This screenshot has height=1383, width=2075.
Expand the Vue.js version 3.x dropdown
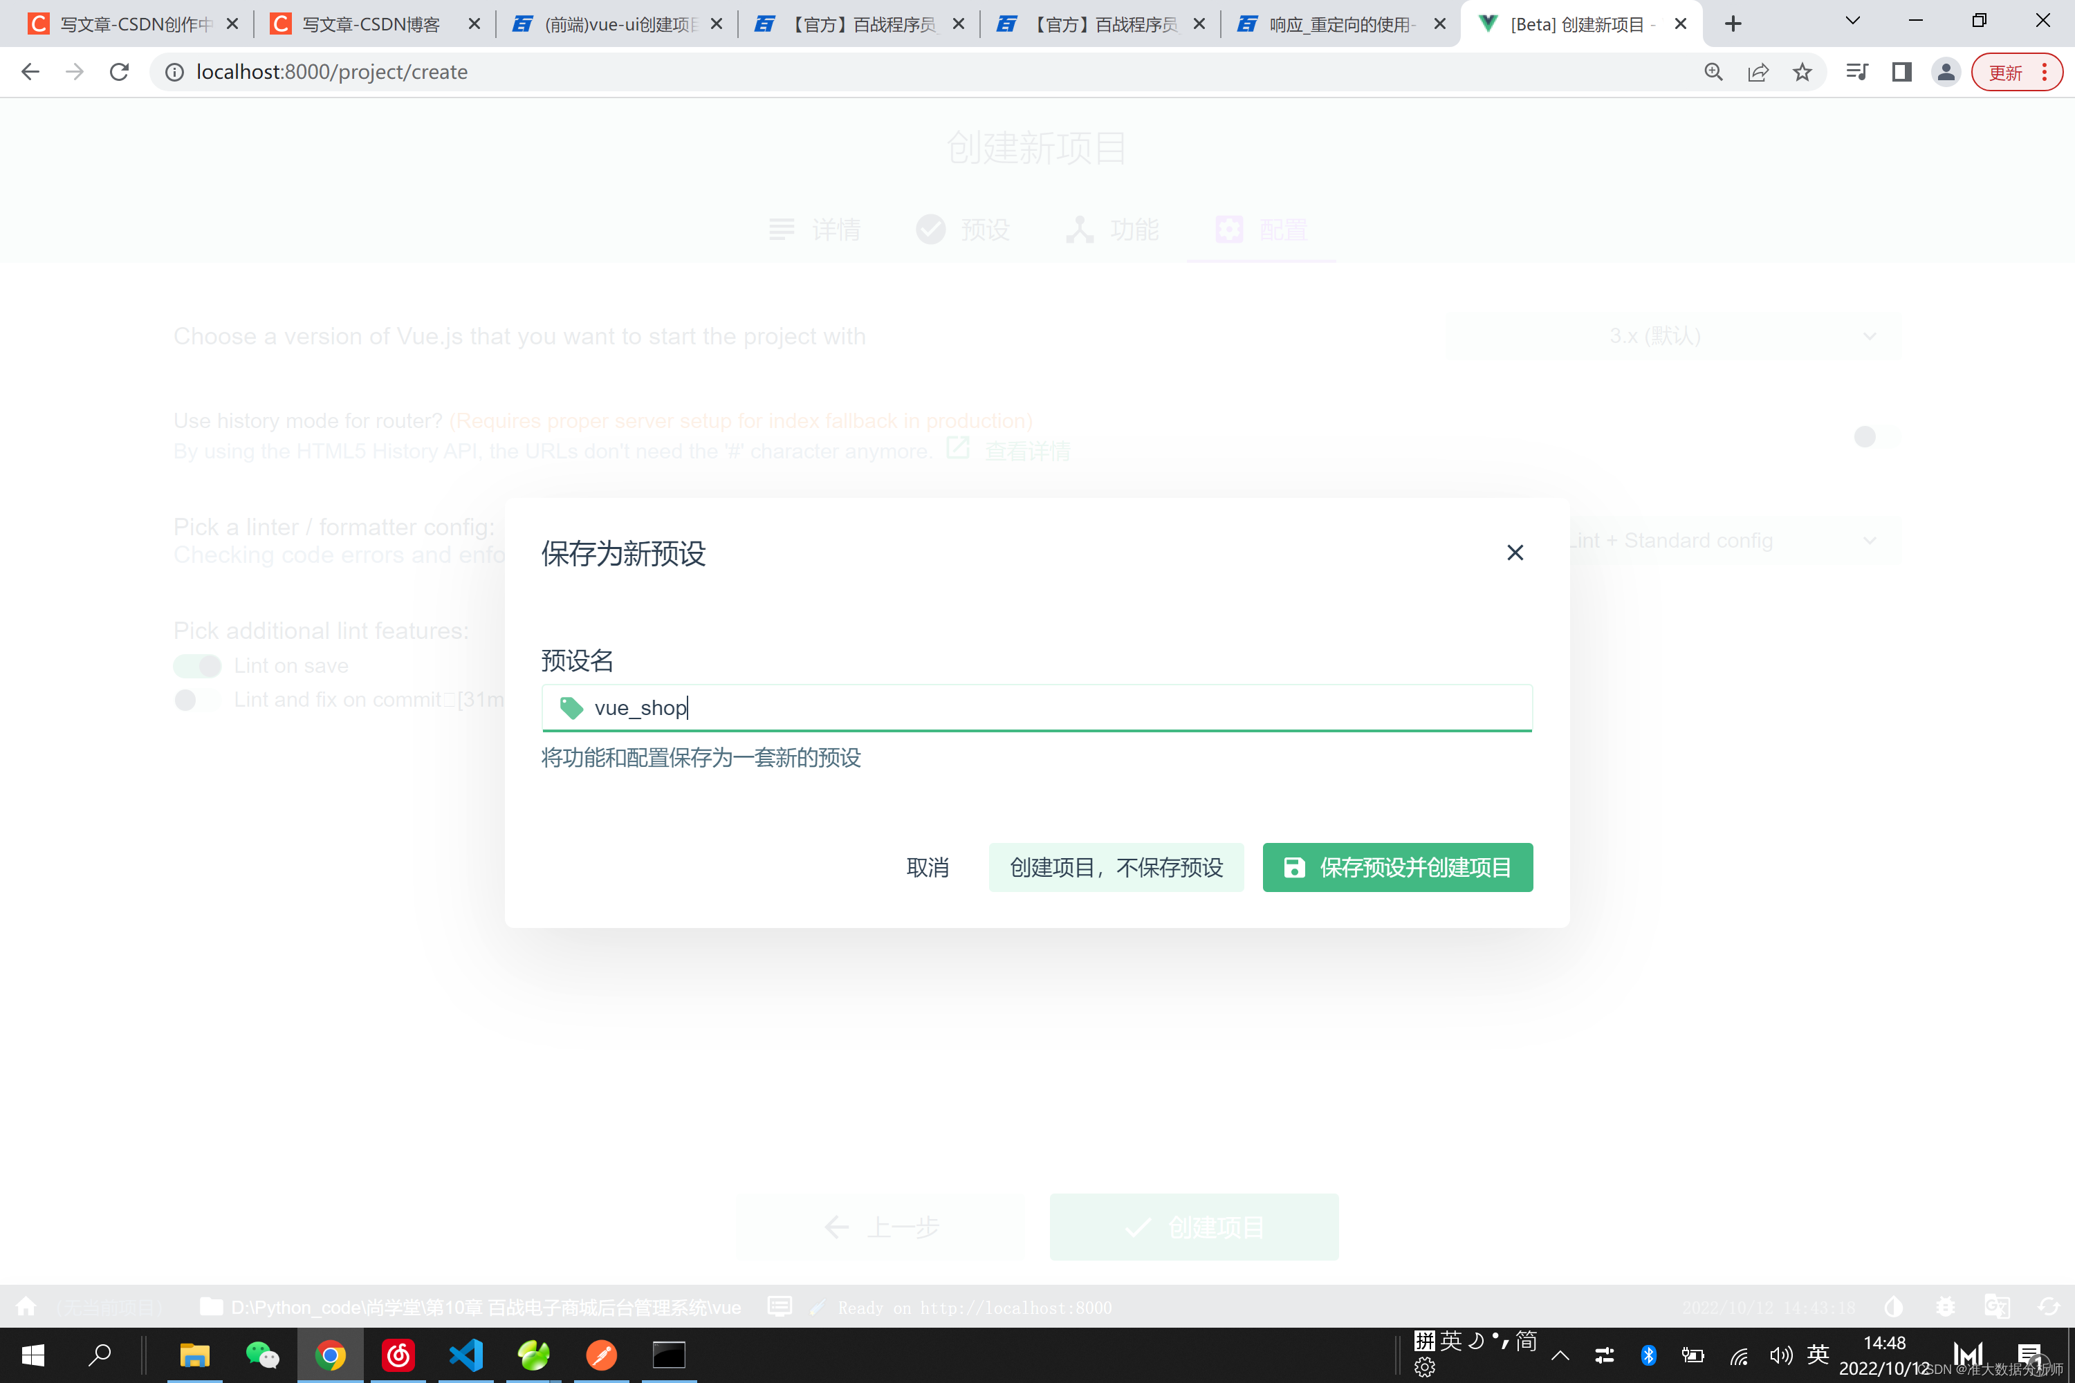point(1674,336)
